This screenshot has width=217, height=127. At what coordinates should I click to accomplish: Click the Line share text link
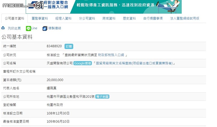pos(34,28)
